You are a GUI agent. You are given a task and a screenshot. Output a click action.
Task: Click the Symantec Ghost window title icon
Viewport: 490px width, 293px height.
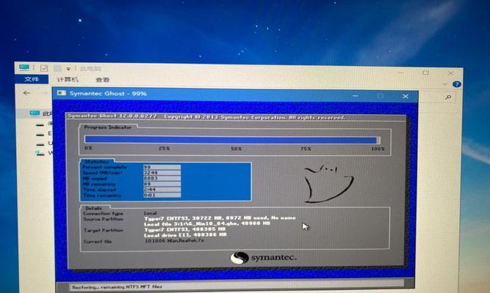point(62,93)
